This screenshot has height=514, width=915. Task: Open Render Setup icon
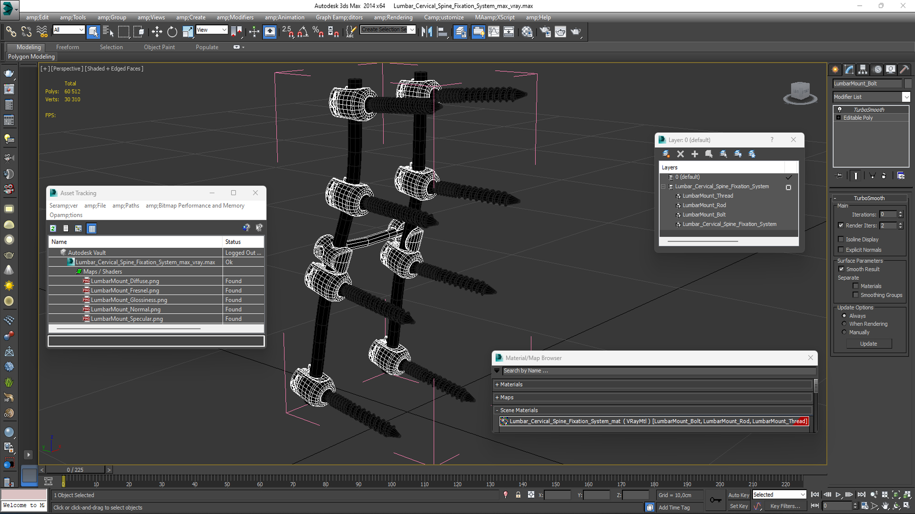[545, 32]
